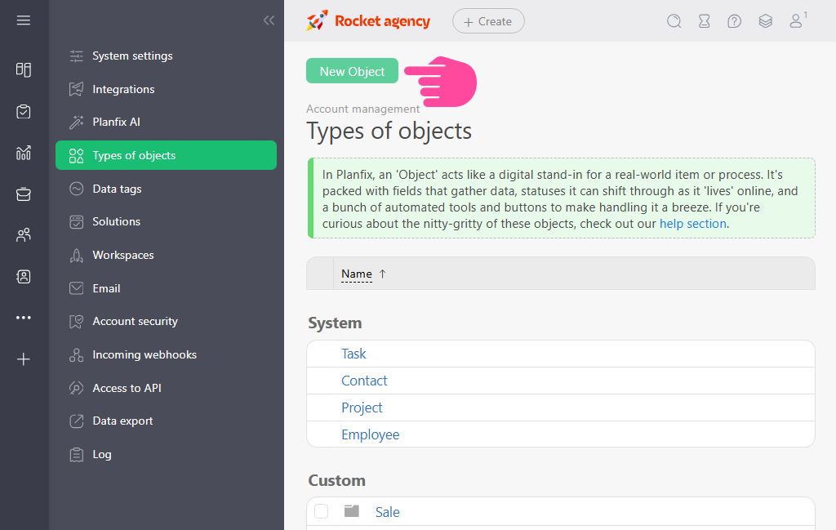Open the hourglass timer icon in top bar
The image size is (836, 530).
pyautogui.click(x=705, y=20)
